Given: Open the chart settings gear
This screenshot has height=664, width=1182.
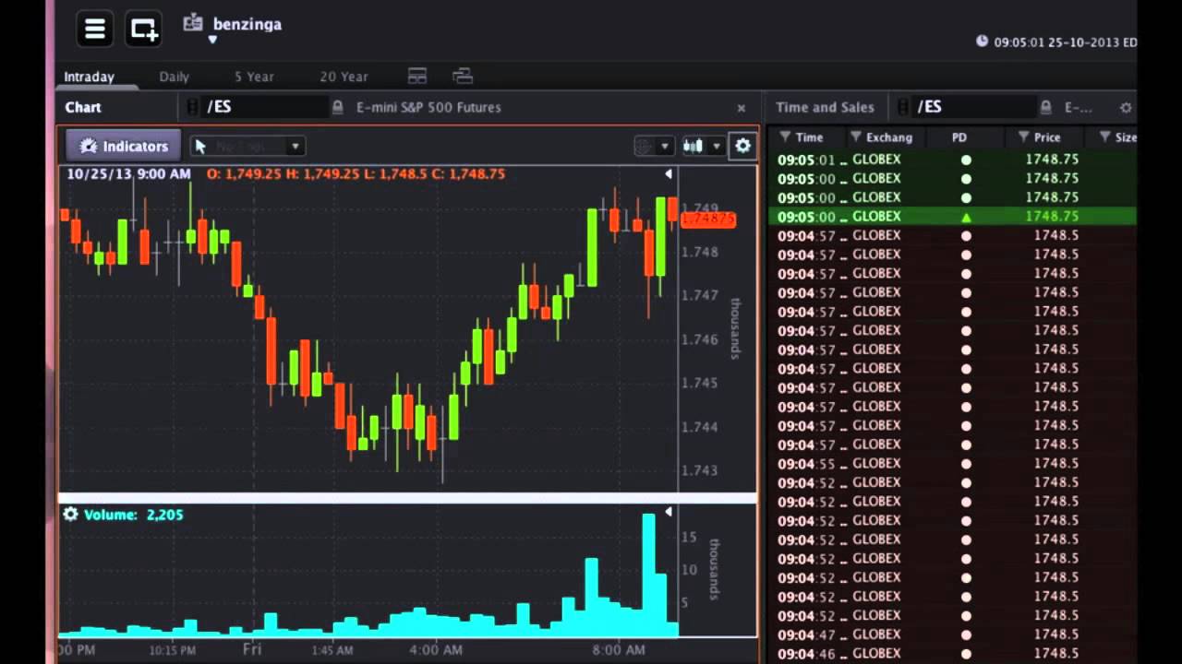Looking at the screenshot, I should coord(742,146).
